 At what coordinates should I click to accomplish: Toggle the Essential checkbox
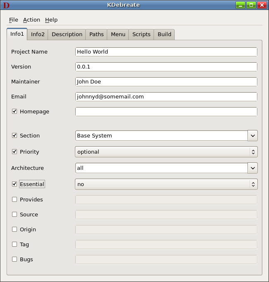(14, 184)
